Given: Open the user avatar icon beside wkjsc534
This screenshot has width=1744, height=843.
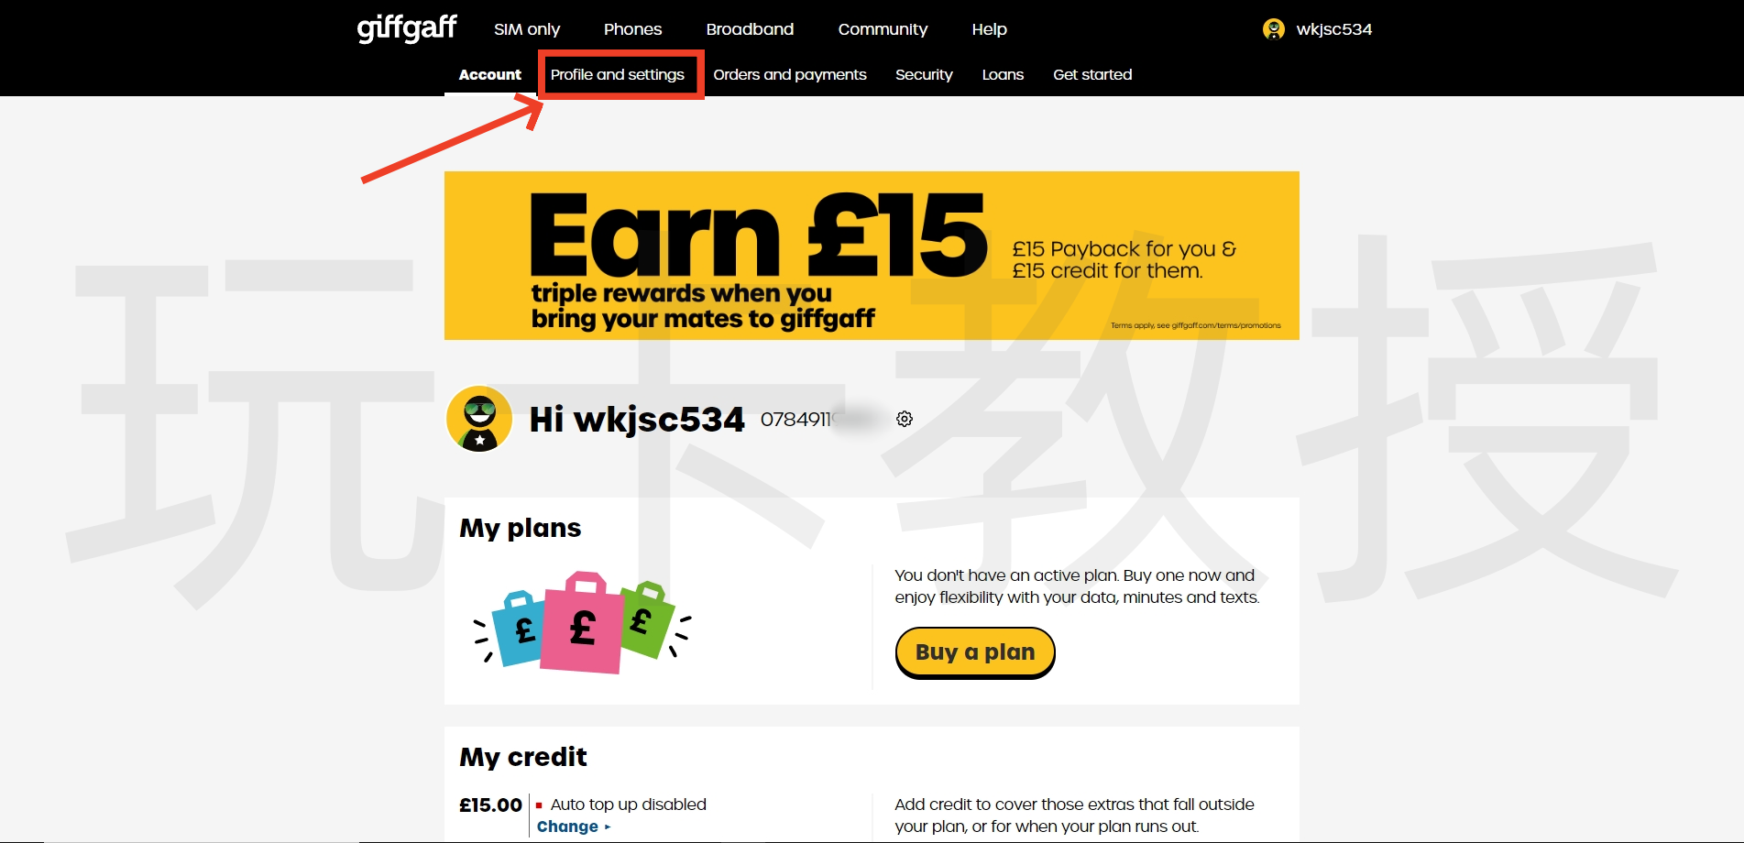Looking at the screenshot, I should click(x=1273, y=29).
